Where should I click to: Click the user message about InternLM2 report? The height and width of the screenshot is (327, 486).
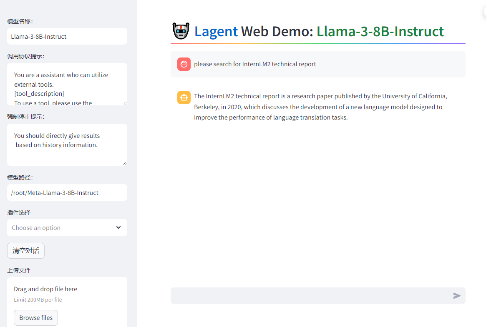[255, 64]
